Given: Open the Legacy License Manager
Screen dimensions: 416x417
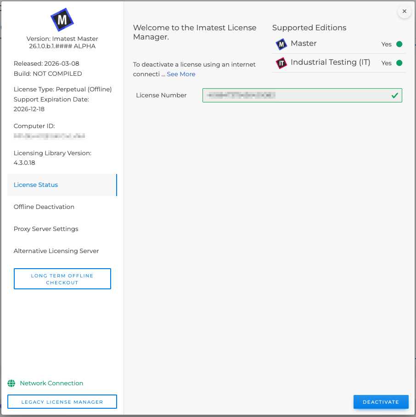Looking at the screenshot, I should pyautogui.click(x=62, y=402).
